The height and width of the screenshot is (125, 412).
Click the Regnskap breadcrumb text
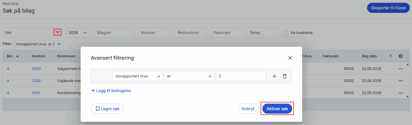point(11,4)
